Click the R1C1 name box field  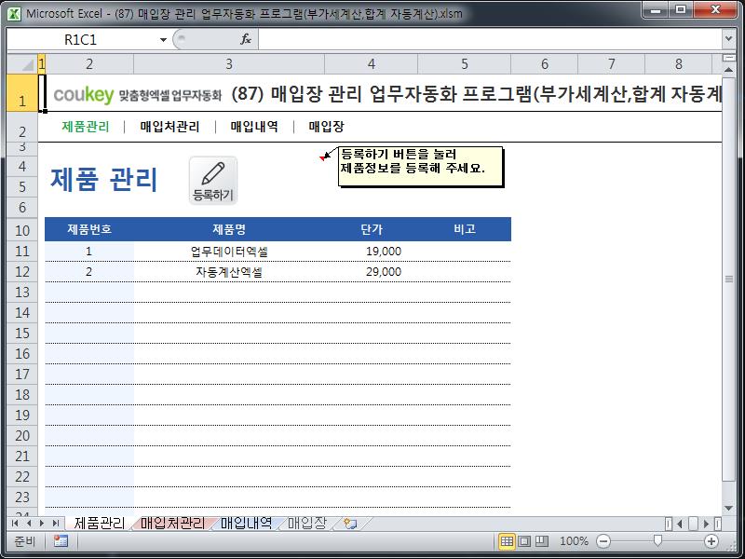point(81,40)
